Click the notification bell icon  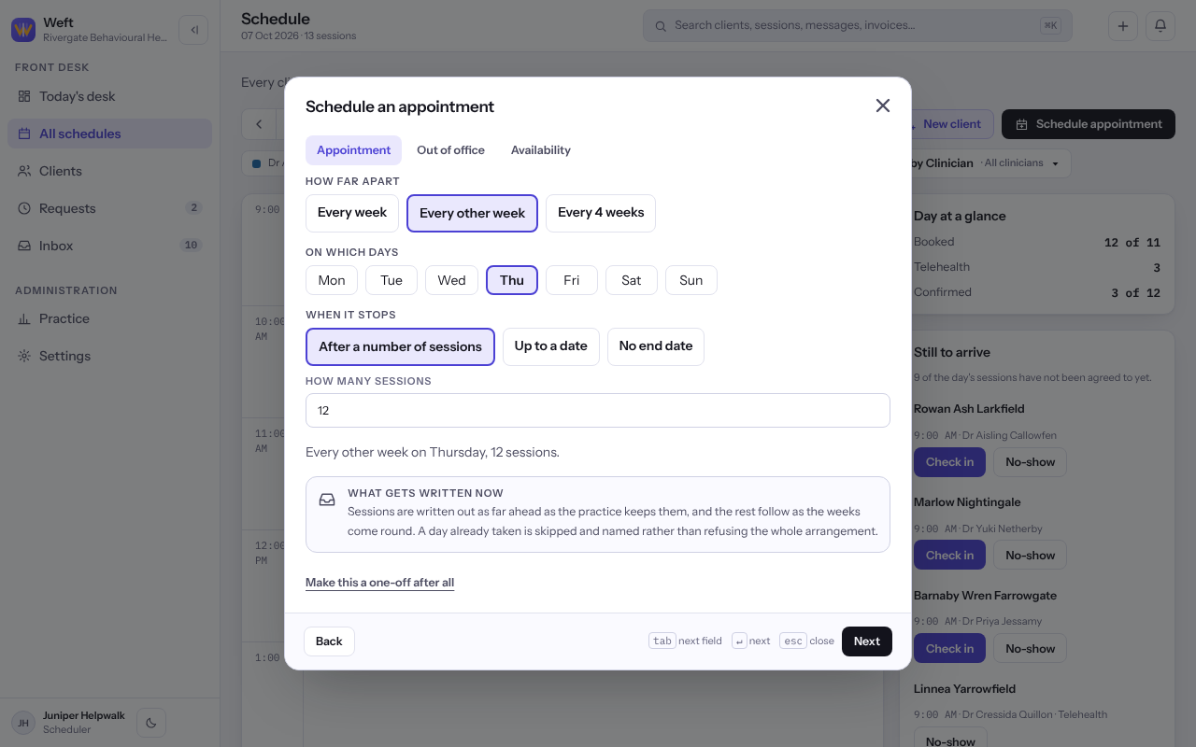click(x=1160, y=26)
